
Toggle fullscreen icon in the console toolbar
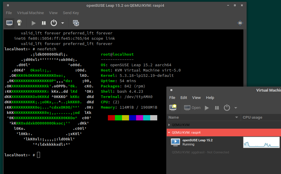[x=240, y=23]
